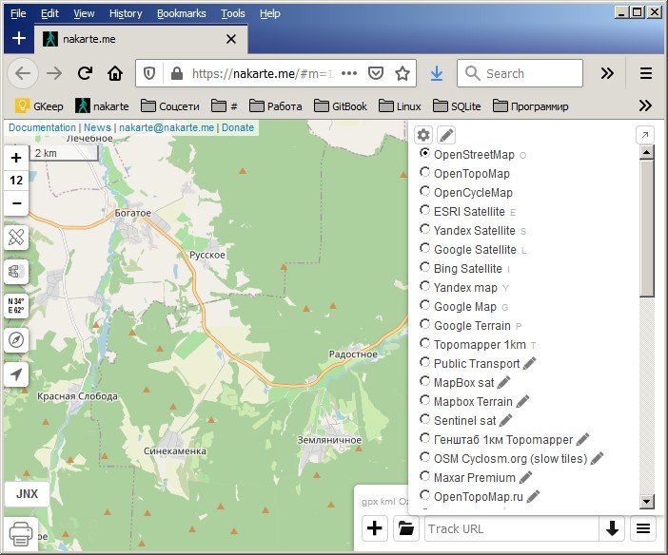
Task: Open the Соцсети bookmarks folder
Action: coord(170,106)
